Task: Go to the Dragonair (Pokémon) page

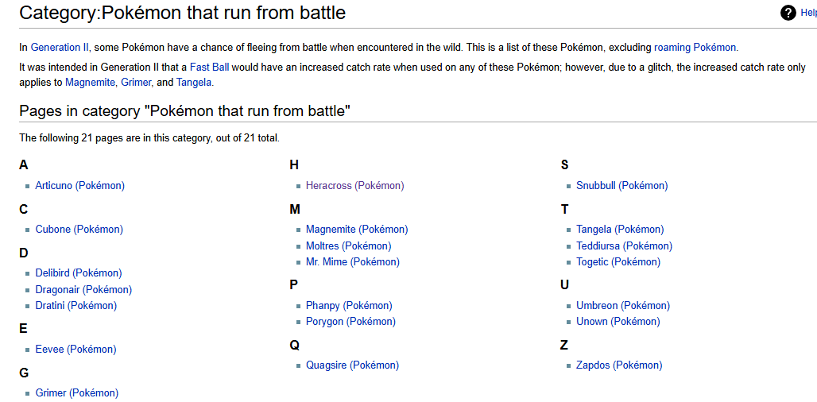Action: (83, 289)
